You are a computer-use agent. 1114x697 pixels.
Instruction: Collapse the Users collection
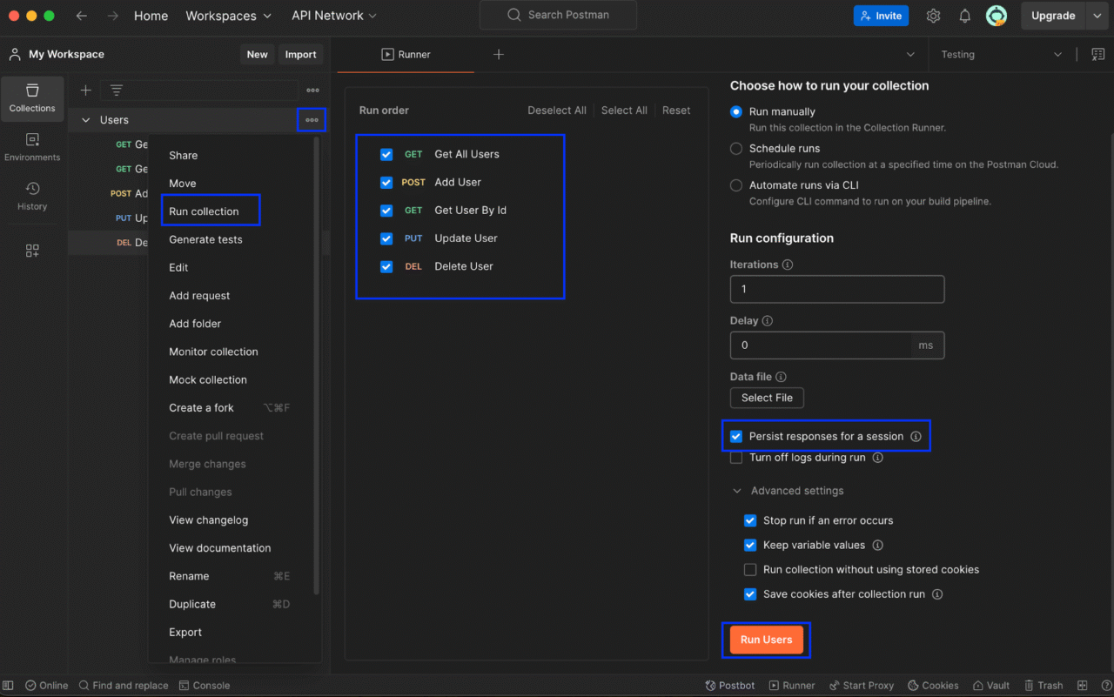point(85,120)
